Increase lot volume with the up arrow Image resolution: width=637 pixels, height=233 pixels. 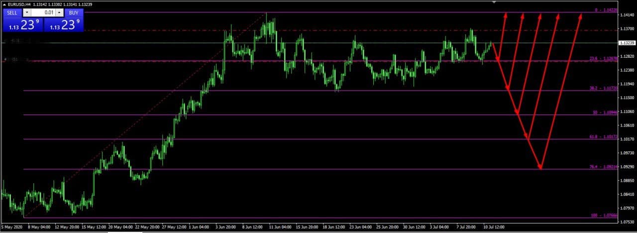pyautogui.click(x=59, y=12)
